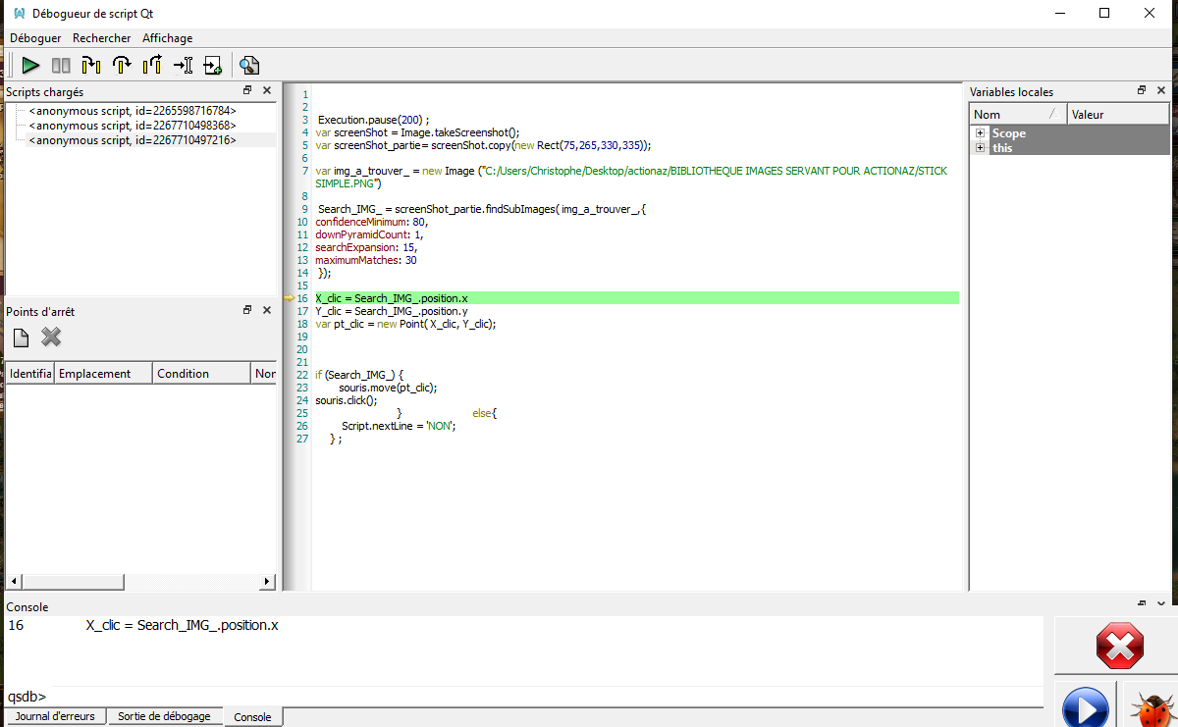Click the qsdb> console input field
Screen dimensions: 1178x727
pos(545,697)
